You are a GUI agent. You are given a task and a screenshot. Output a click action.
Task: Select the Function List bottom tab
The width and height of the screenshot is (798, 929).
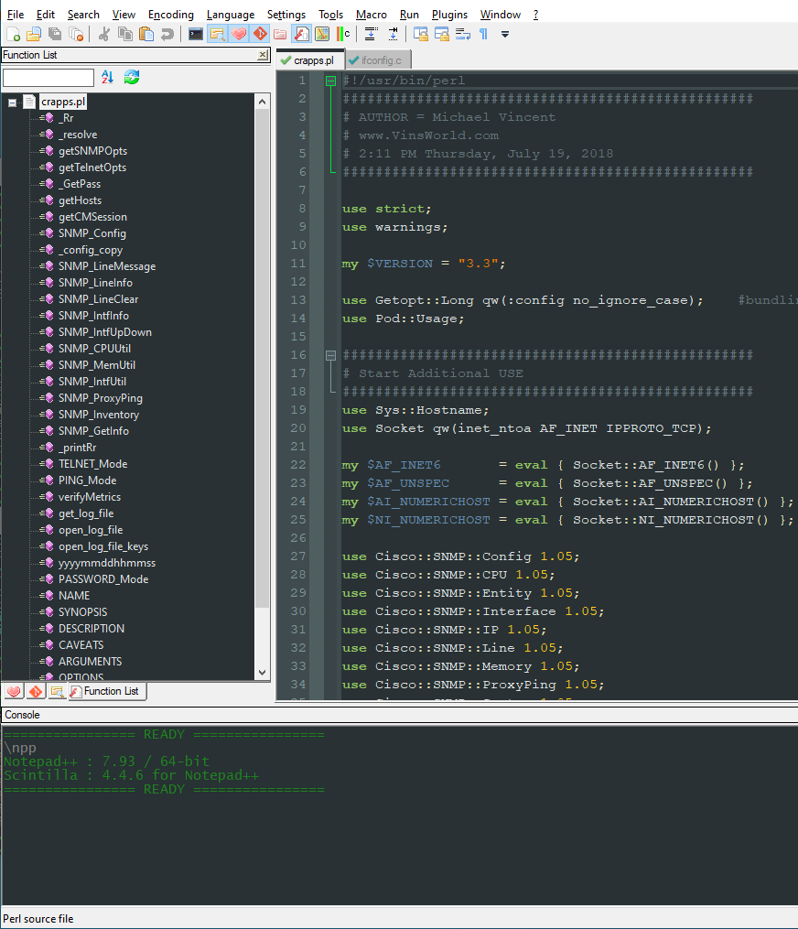point(107,691)
